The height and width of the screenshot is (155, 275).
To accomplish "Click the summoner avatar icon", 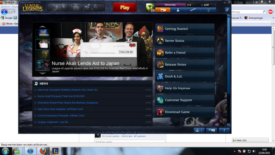I will 150,8.
